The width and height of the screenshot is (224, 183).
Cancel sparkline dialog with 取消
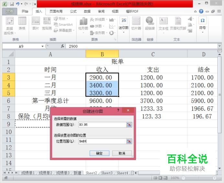pyautogui.click(x=122, y=153)
